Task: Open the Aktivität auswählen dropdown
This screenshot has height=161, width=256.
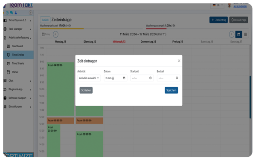Action: click(x=89, y=78)
